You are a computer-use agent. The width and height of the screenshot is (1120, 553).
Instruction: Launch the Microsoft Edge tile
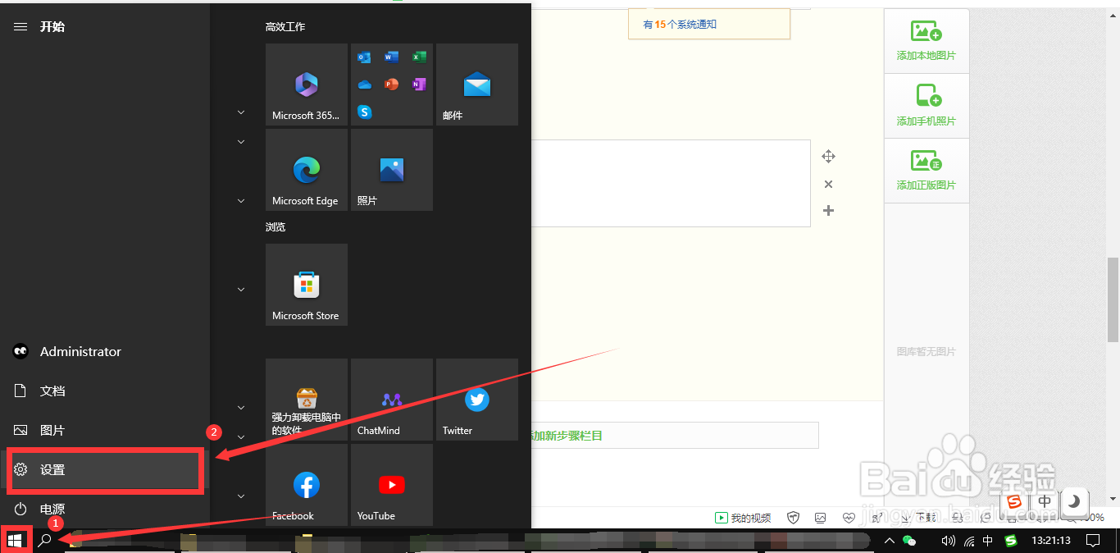click(307, 170)
